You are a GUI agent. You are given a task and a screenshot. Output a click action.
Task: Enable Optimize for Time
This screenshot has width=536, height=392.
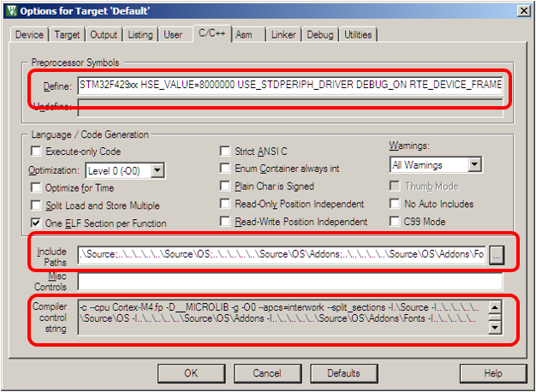[x=36, y=187]
